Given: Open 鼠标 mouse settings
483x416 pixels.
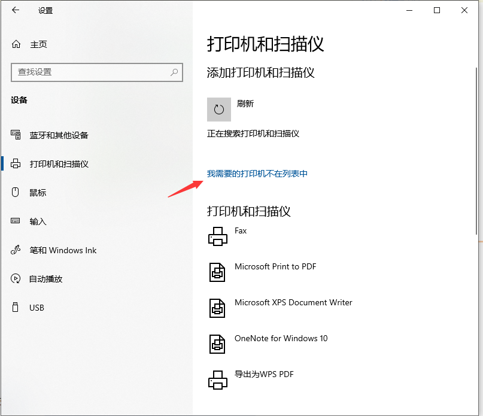Looking at the screenshot, I should coord(37,192).
